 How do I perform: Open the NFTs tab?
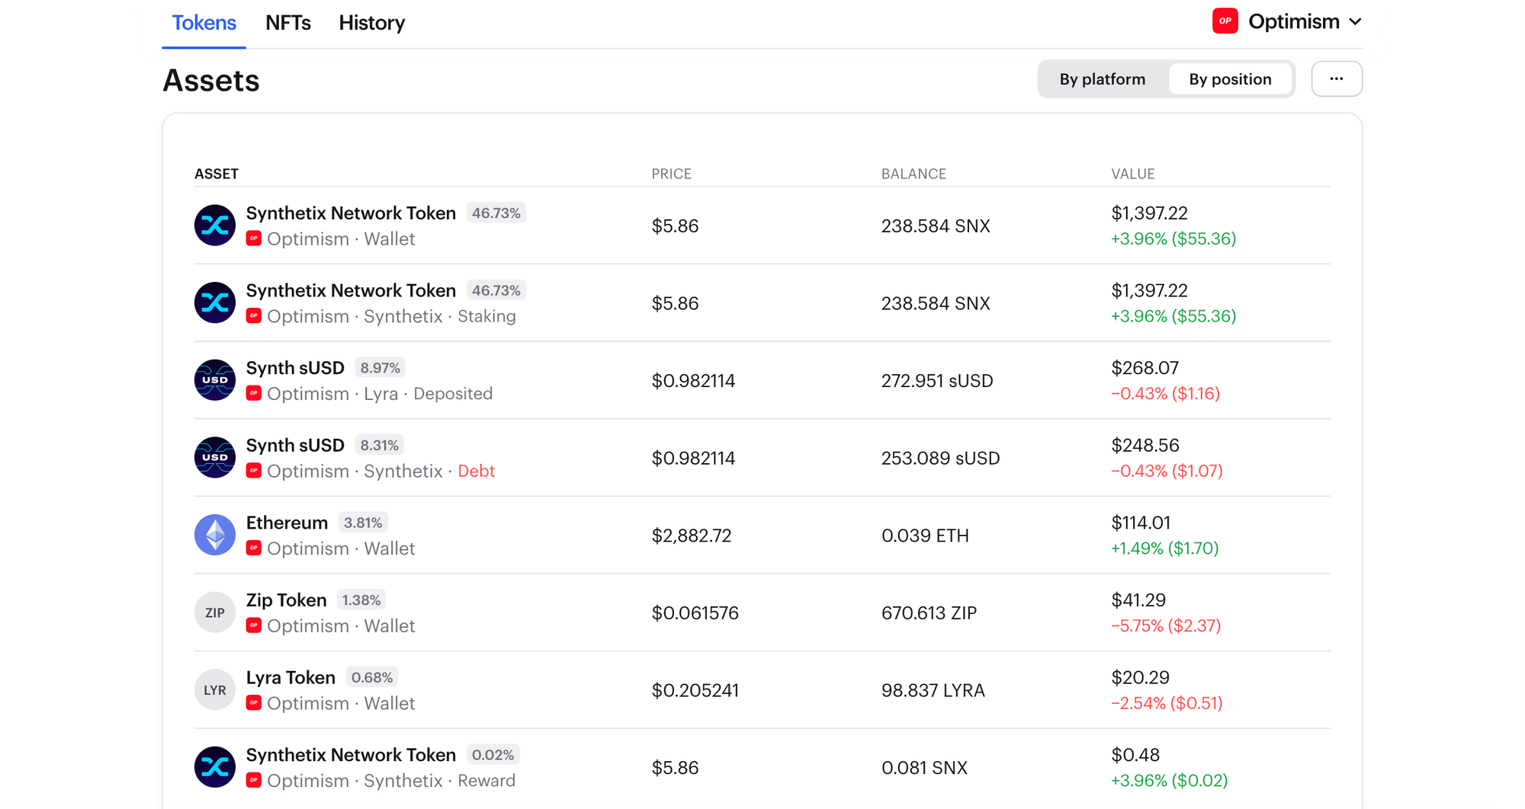click(287, 23)
